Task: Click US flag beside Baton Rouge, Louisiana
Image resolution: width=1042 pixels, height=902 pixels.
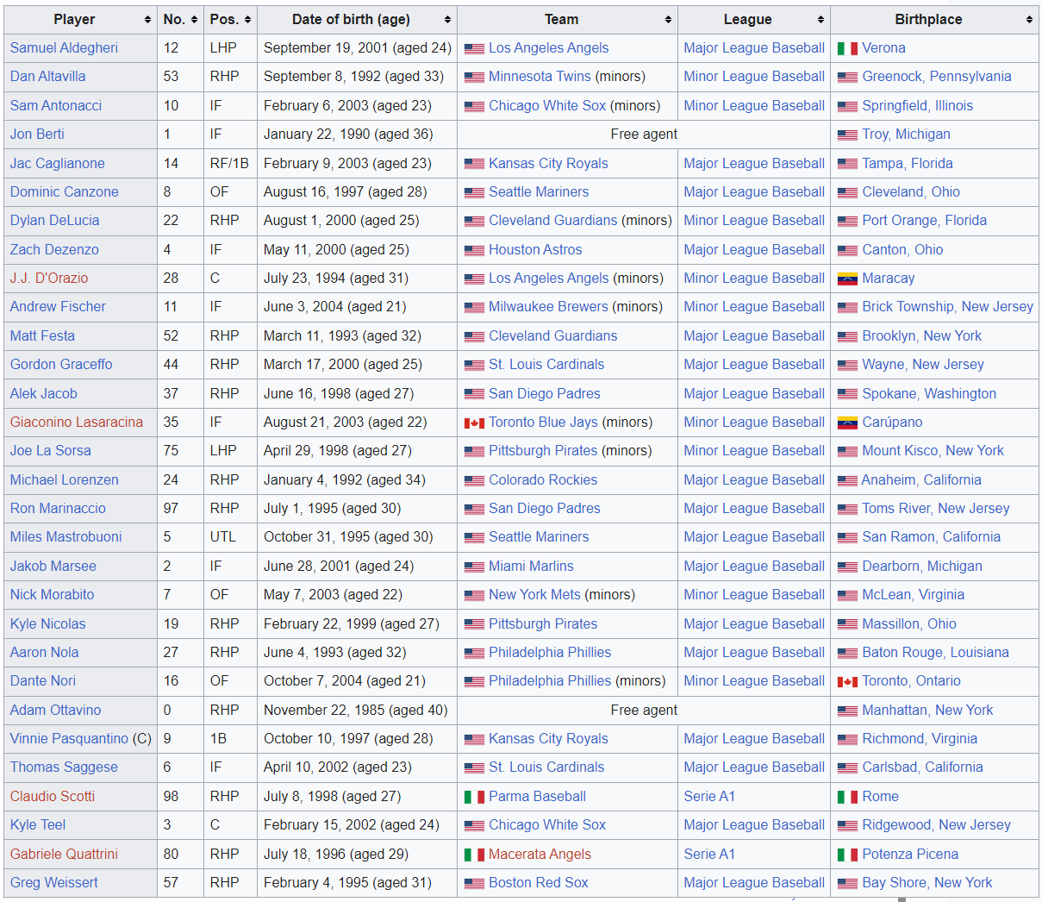Action: [x=847, y=654]
